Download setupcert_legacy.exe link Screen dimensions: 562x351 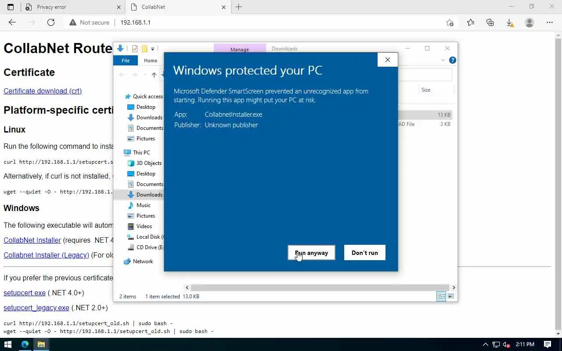pyautogui.click(x=36, y=308)
